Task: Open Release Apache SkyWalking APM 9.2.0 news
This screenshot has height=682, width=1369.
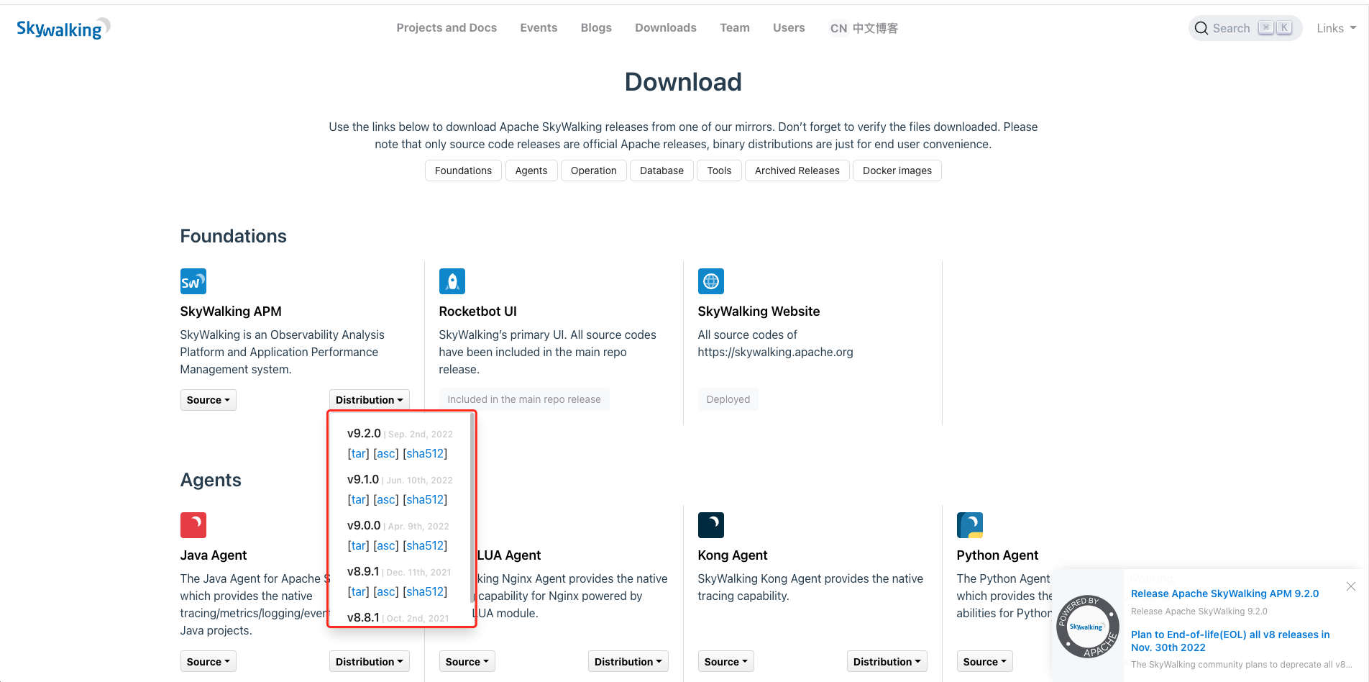Action: [1224, 594]
